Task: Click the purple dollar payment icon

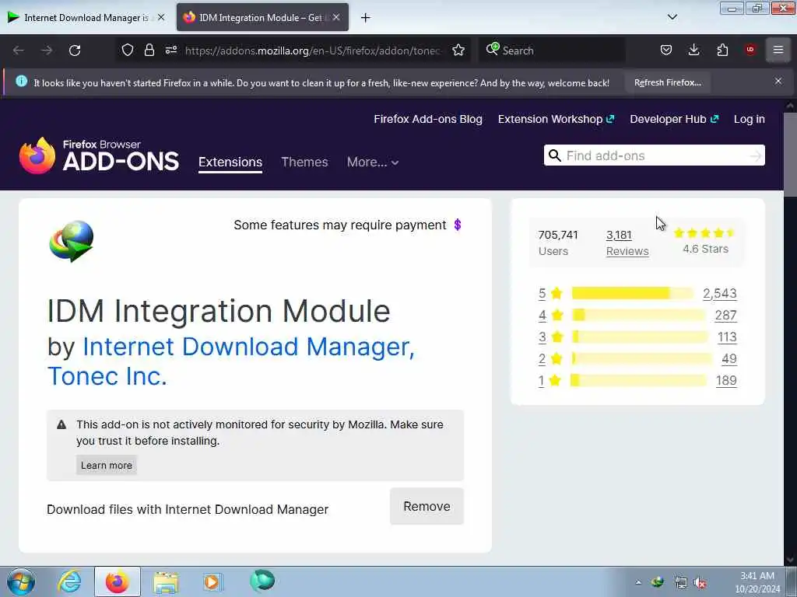Action: pyautogui.click(x=458, y=225)
